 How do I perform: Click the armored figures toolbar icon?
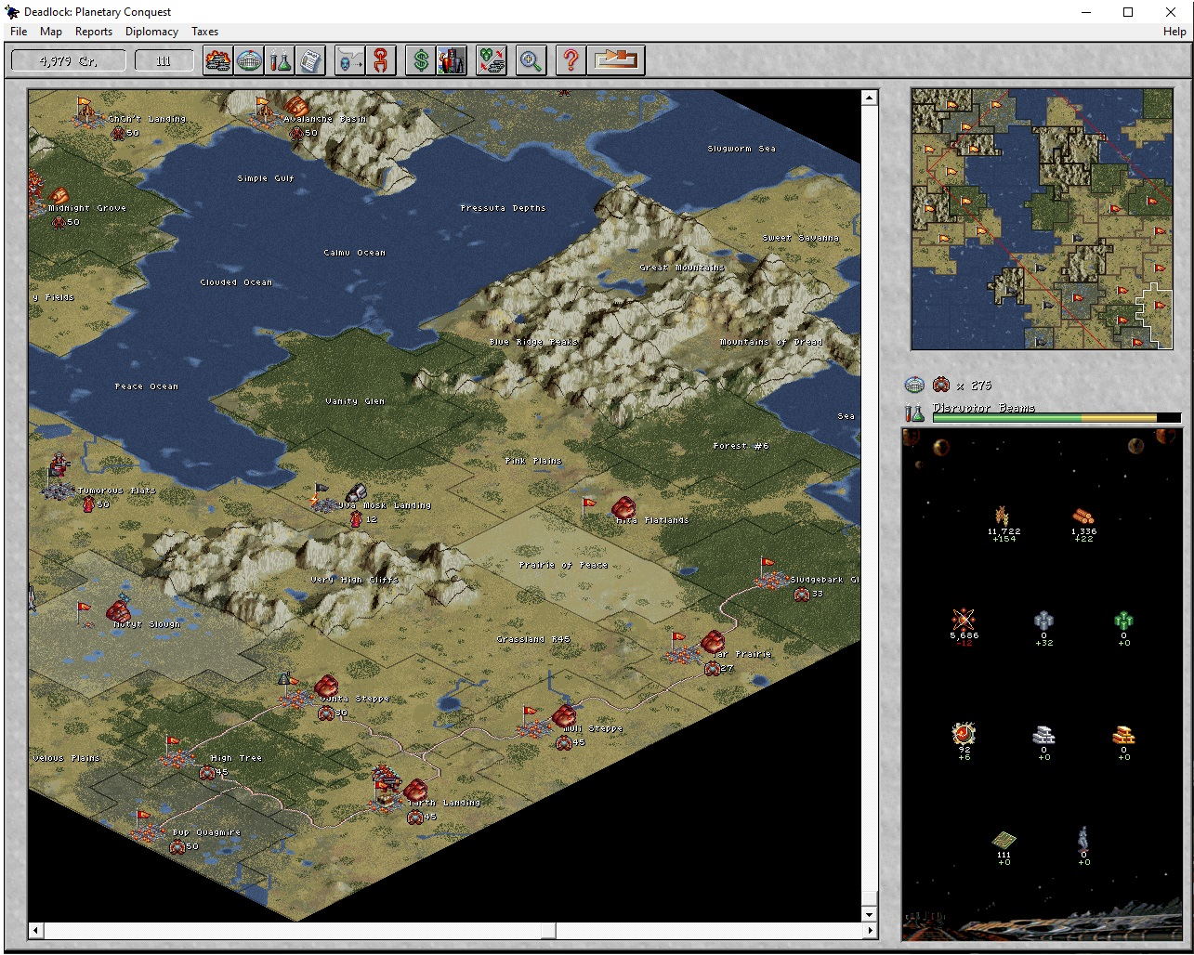click(452, 61)
